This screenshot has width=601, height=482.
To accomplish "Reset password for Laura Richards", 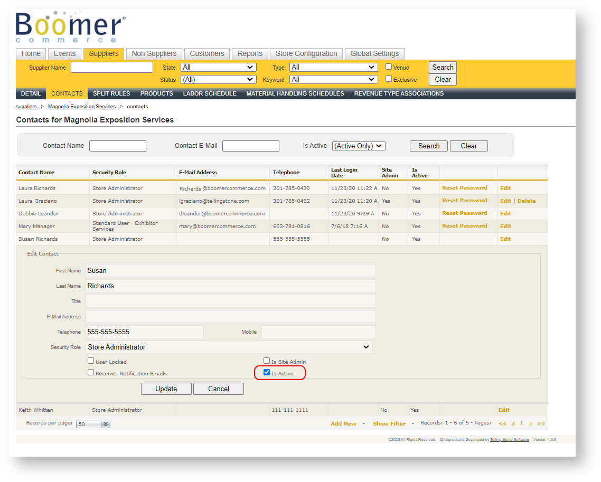I will coord(464,188).
